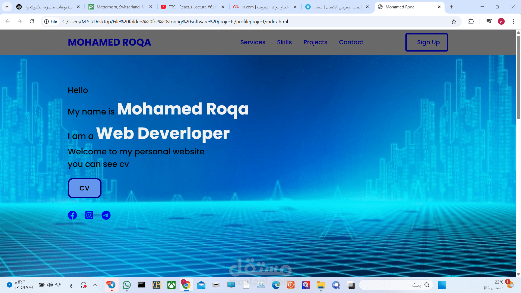Expand the tab search dropdown chevron
The image size is (521, 293).
coord(7,7)
